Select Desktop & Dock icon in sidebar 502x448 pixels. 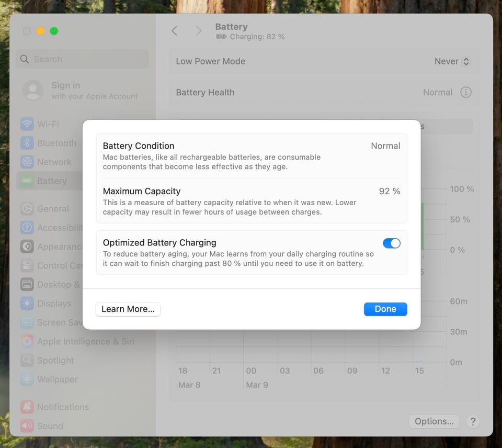27,284
